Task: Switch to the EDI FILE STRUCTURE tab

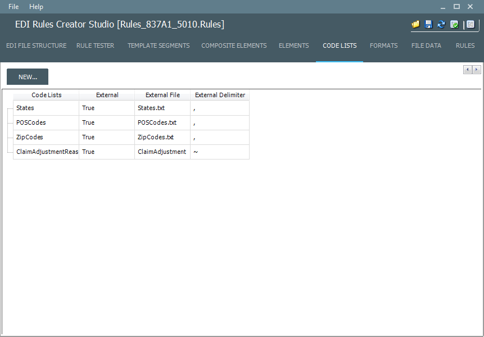Action: [37, 45]
